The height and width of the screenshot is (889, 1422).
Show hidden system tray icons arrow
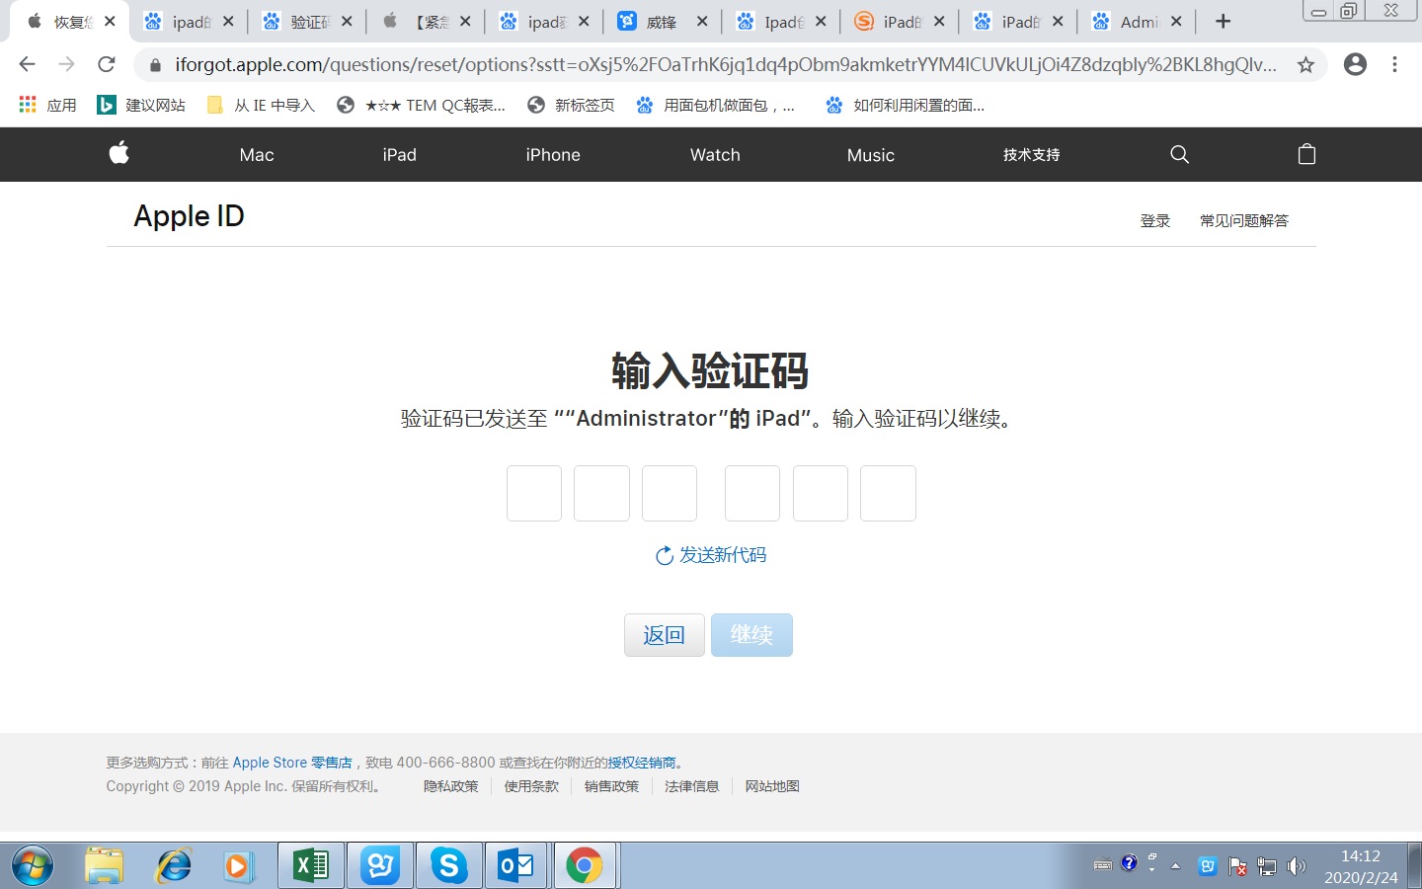(x=1175, y=866)
